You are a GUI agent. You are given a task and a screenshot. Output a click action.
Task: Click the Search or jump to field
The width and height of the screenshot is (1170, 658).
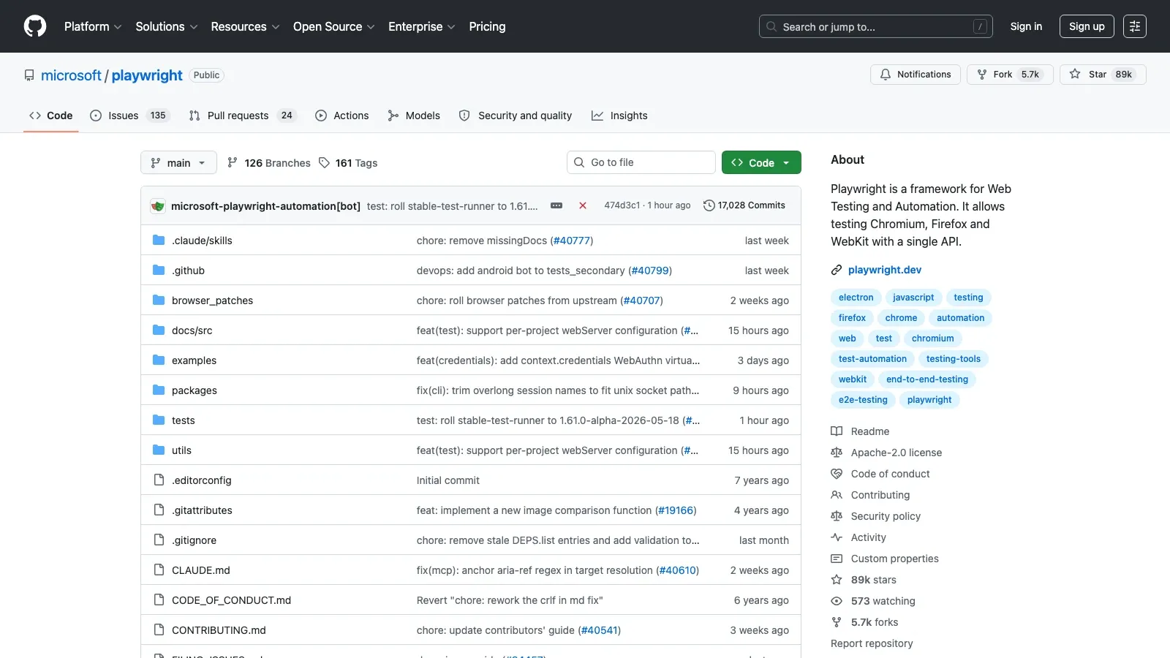[x=875, y=26]
